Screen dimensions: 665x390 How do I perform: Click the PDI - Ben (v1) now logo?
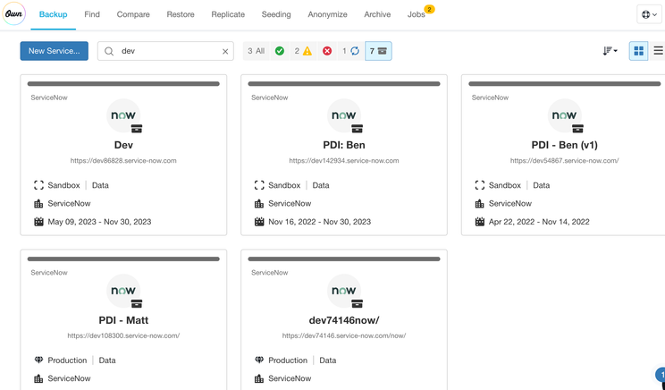[x=565, y=115]
